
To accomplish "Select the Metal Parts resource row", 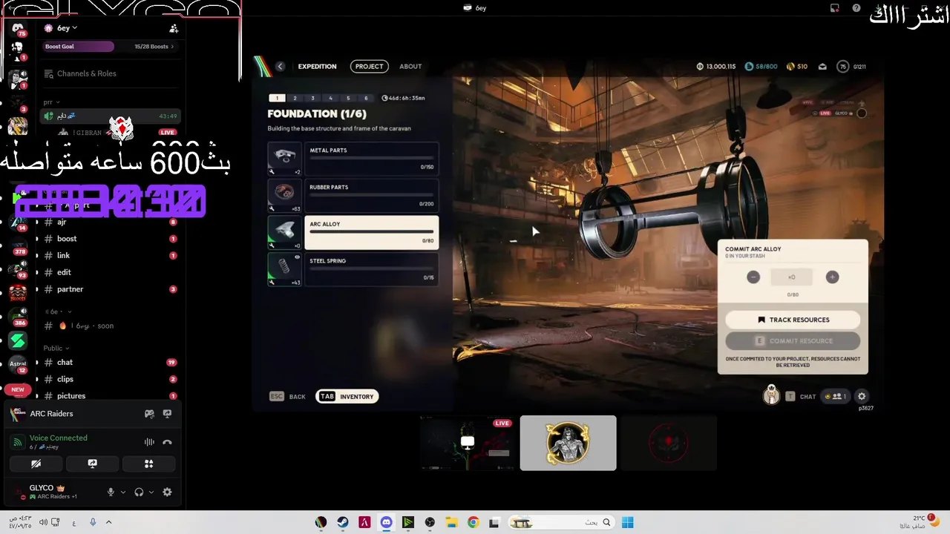I will click(x=372, y=159).
